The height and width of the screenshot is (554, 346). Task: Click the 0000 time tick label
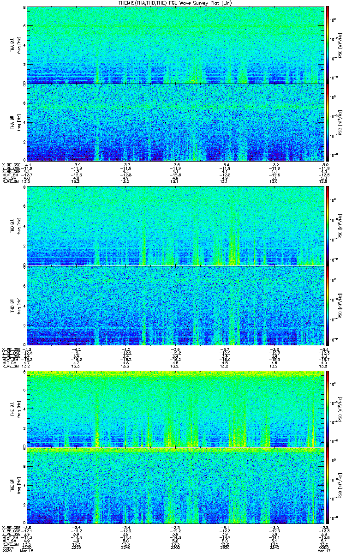click(324, 548)
